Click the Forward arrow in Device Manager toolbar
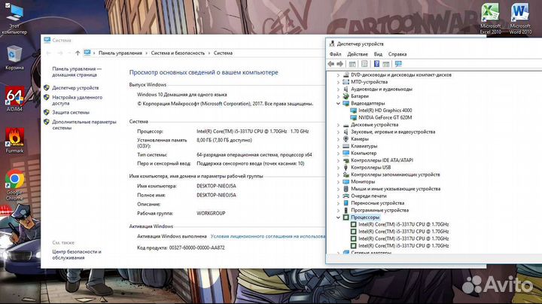Viewport: 542px width, 304px height. tap(340, 64)
